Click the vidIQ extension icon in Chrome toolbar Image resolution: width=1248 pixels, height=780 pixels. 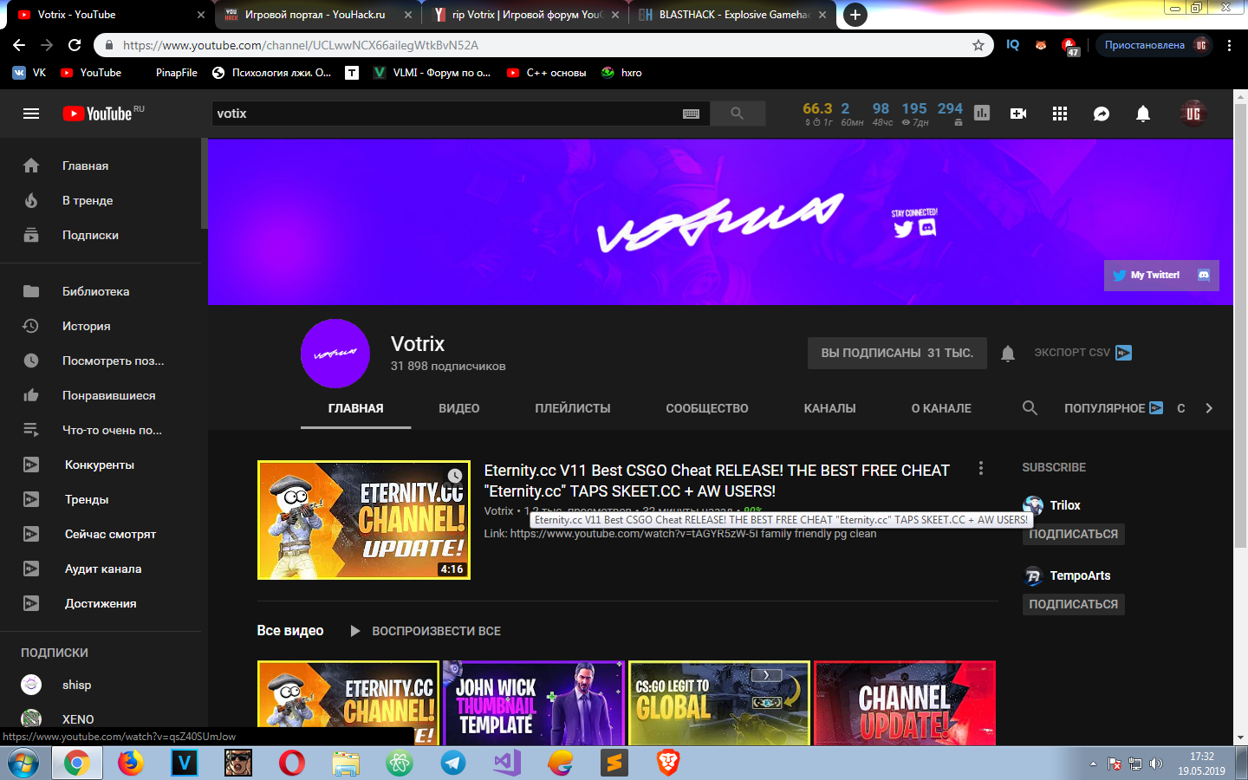1012,45
